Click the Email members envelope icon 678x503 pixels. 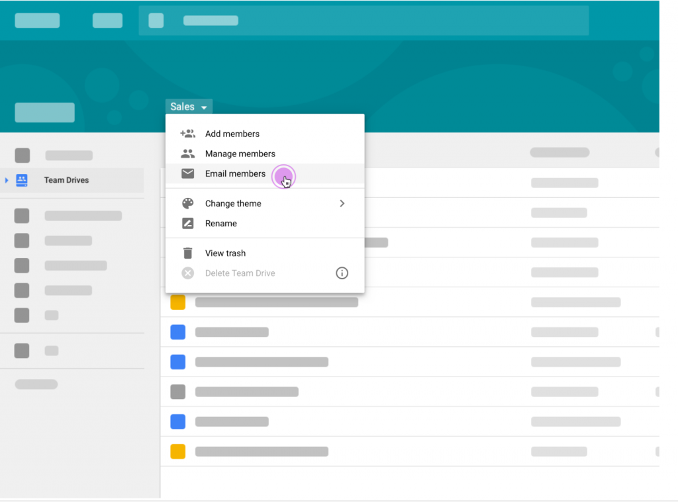(x=187, y=173)
